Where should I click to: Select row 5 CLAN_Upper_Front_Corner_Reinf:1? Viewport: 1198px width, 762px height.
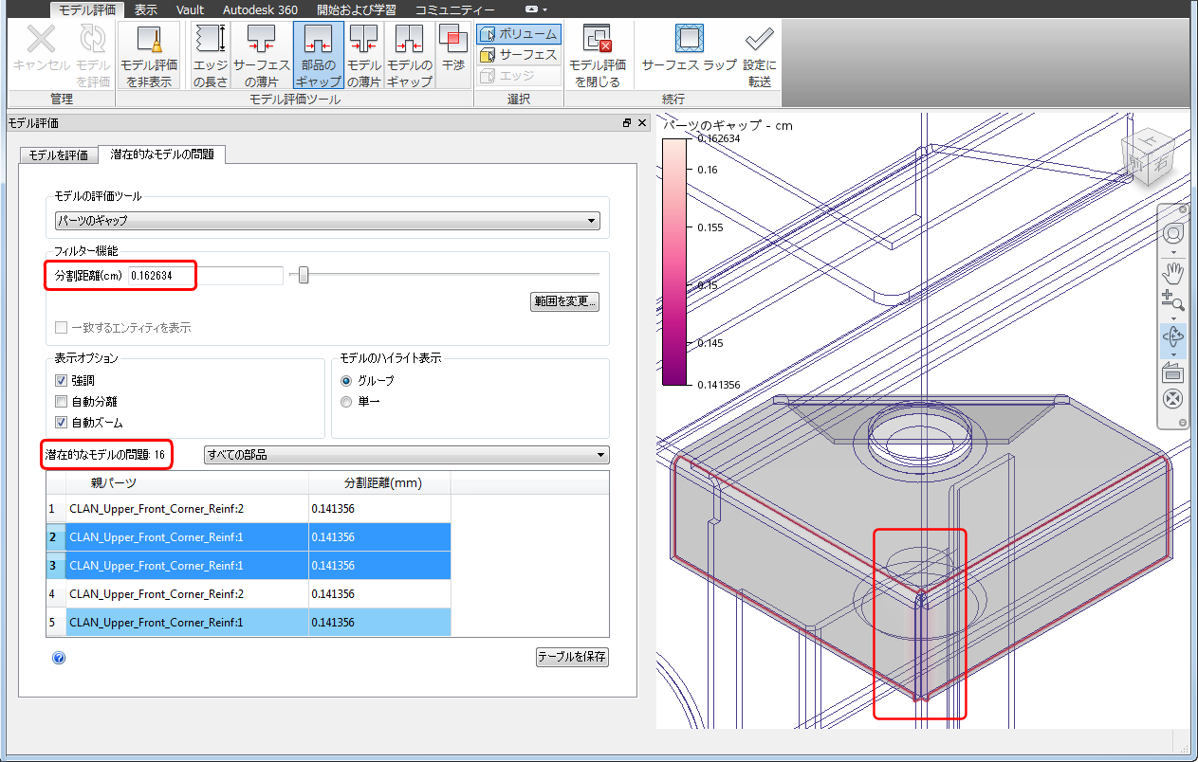pyautogui.click(x=249, y=623)
